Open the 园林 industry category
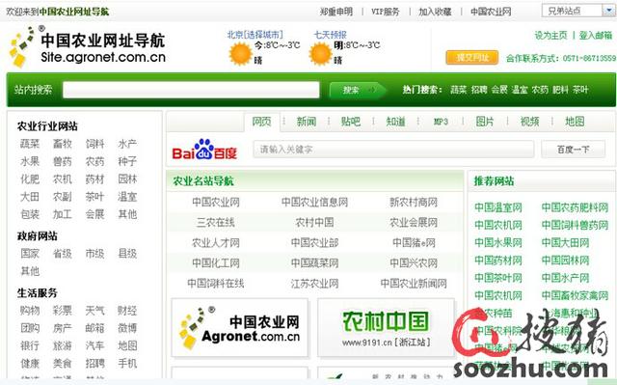Viewport: 617px width, 385px height. (x=127, y=179)
